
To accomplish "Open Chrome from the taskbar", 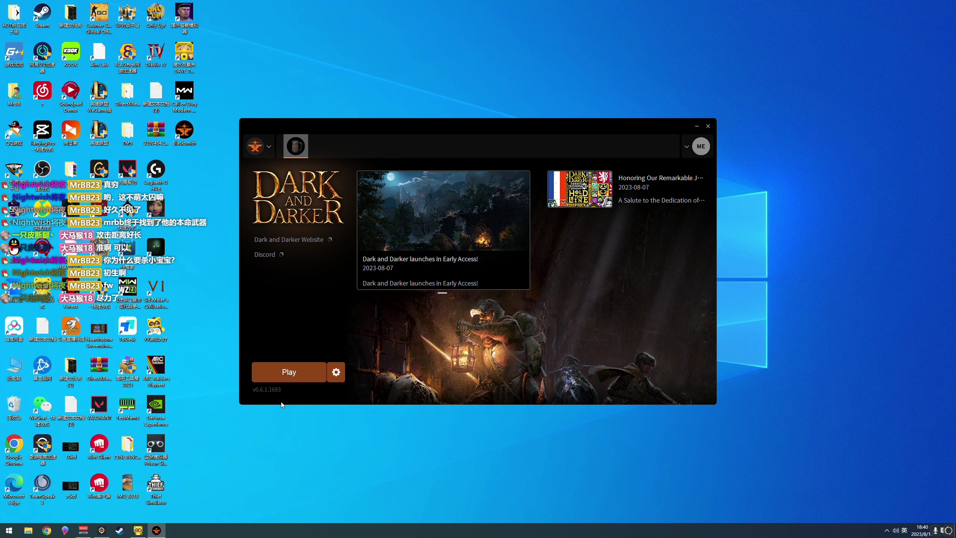I will tap(47, 531).
